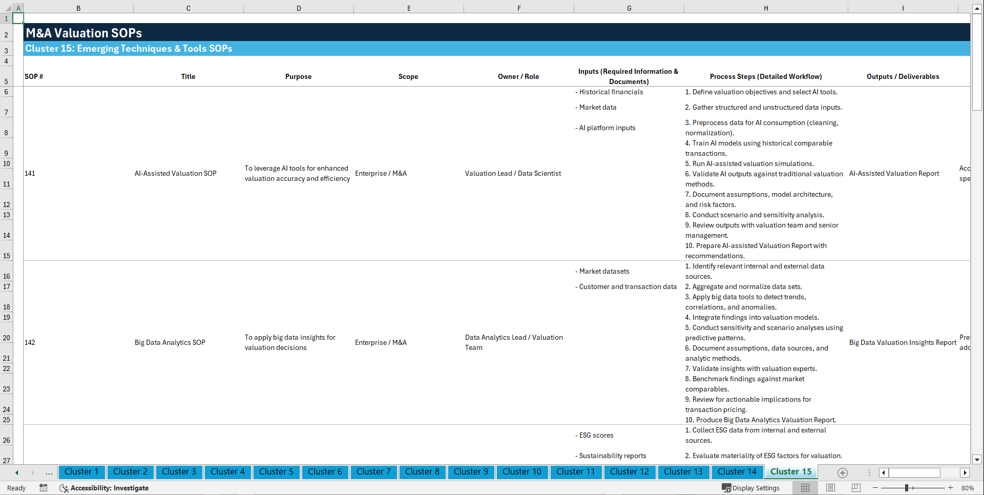Click the ellipsis to reveal hidden sheet tabs
984x495 pixels.
tap(49, 472)
